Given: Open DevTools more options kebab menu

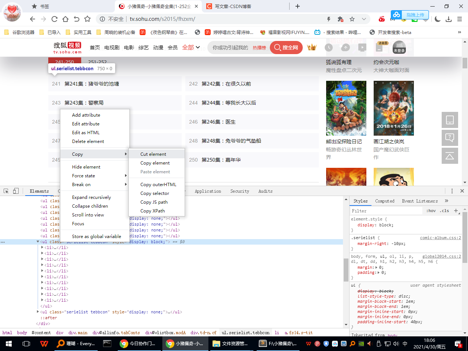Looking at the screenshot, I should tap(452, 191).
